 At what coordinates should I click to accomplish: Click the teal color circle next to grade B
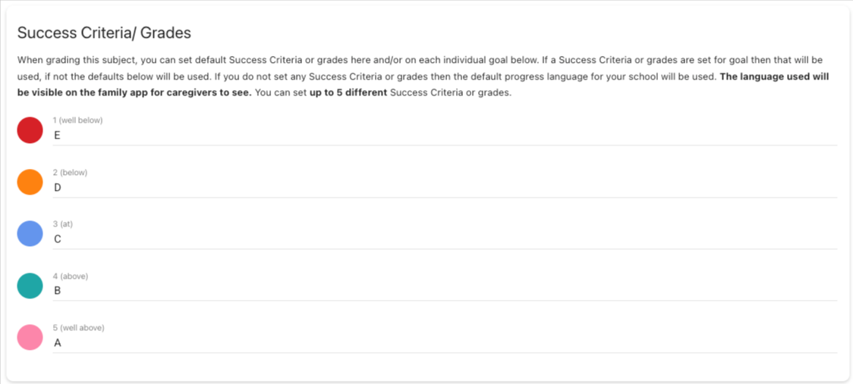(30, 286)
